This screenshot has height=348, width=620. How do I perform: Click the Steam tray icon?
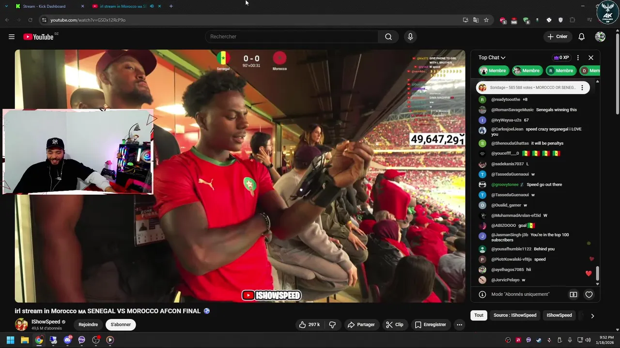(539, 340)
